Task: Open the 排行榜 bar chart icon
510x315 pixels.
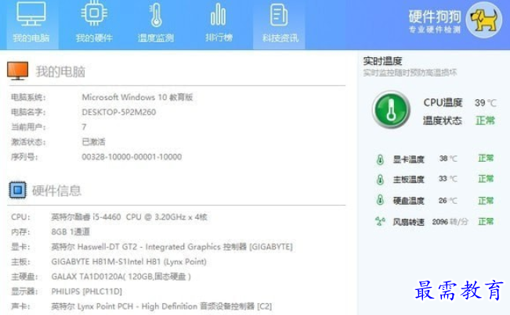Action: tap(219, 15)
